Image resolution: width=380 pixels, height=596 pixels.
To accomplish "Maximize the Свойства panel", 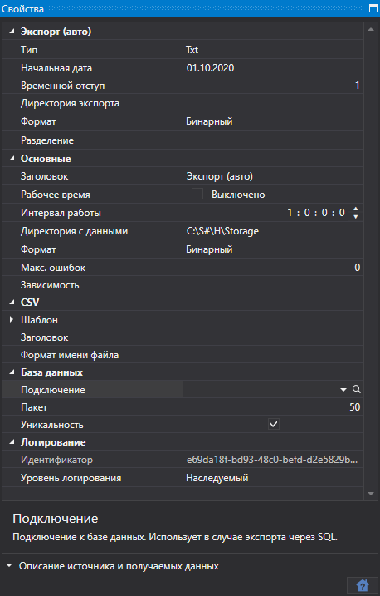I will click(373, 8).
